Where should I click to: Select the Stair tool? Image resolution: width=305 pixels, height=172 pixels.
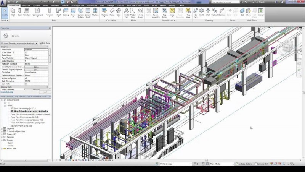(x=119, y=12)
